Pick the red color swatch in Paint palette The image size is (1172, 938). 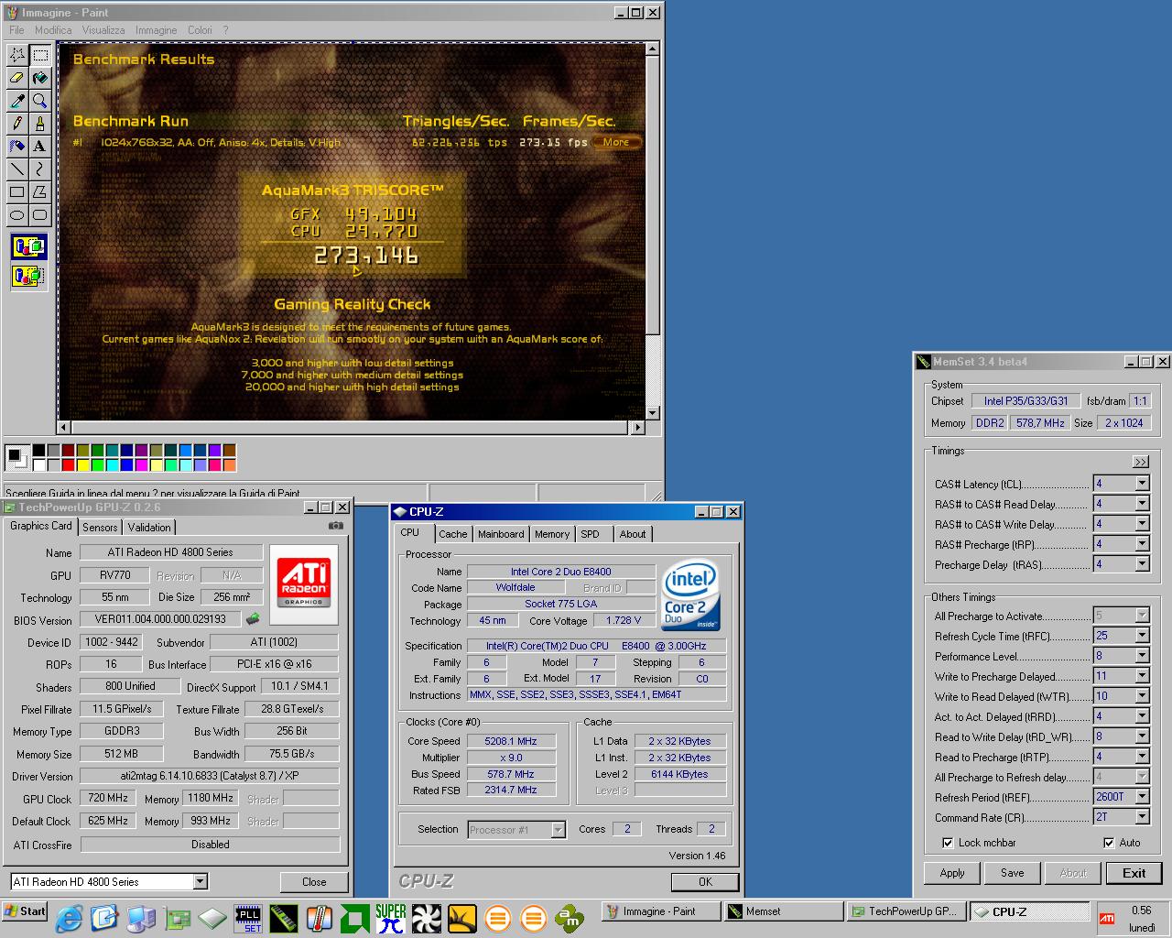[69, 464]
